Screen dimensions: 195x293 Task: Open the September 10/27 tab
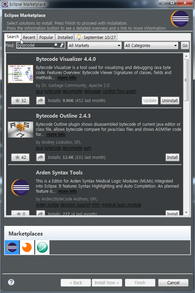96,38
